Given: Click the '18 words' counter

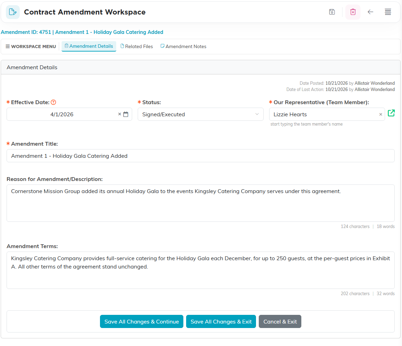Looking at the screenshot, I should click(386, 227).
